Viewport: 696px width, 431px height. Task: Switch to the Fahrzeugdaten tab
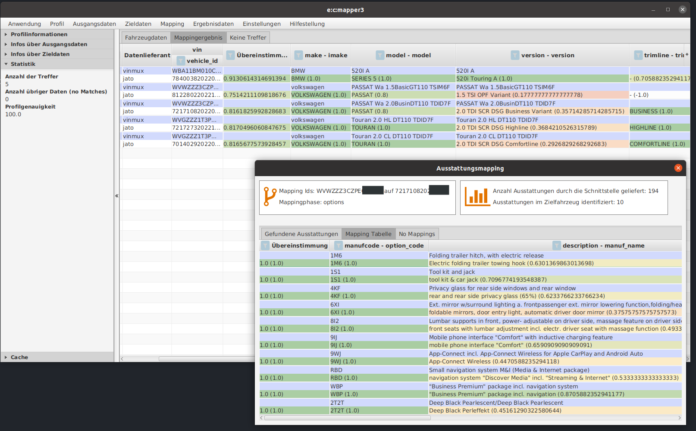146,37
